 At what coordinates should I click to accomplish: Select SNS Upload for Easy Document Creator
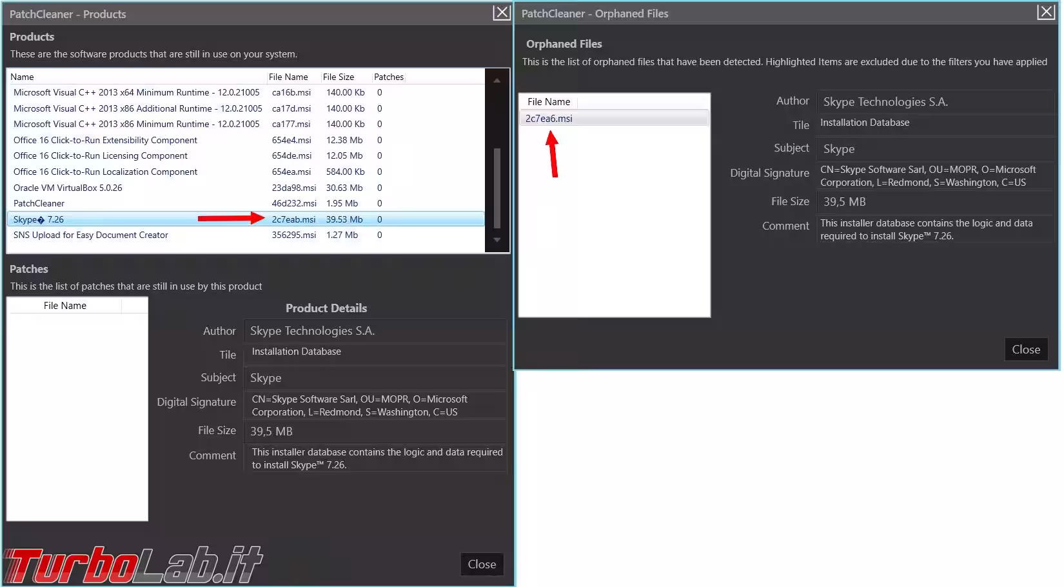pos(91,235)
